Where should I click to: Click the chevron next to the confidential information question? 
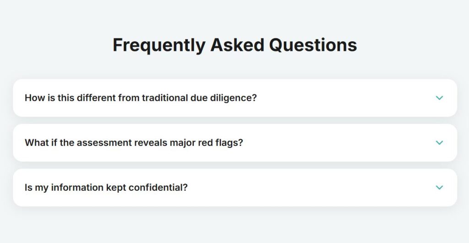439,188
